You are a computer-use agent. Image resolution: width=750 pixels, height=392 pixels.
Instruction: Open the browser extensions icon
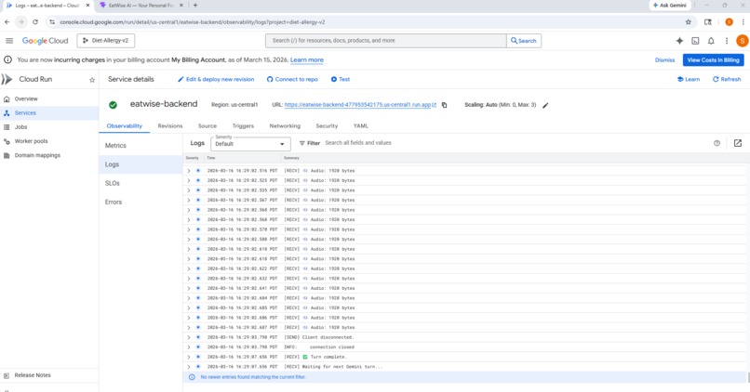pyautogui.click(x=708, y=22)
